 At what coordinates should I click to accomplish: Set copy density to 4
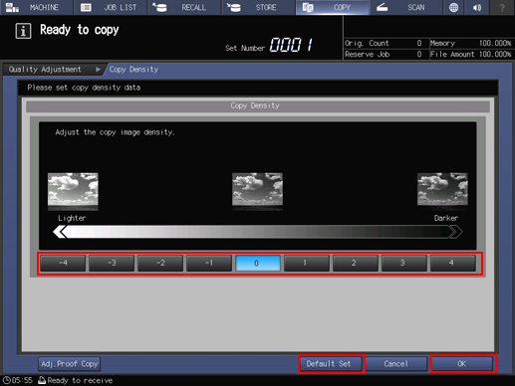[453, 263]
